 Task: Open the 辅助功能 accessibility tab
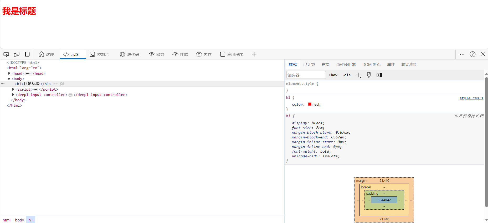(409, 64)
